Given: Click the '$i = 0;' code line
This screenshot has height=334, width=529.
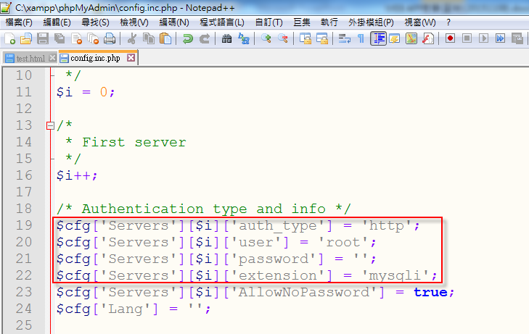Looking at the screenshot, I should point(86,92).
